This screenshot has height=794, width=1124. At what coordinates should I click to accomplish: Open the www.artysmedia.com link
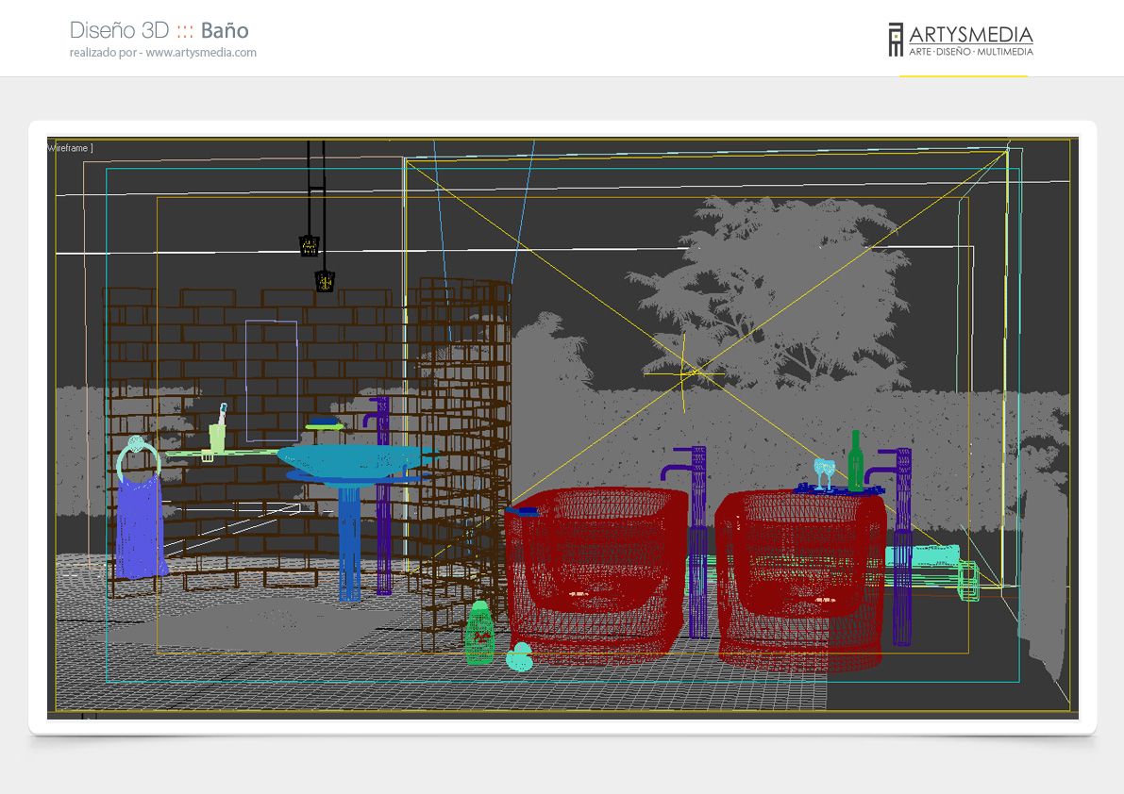tap(201, 52)
